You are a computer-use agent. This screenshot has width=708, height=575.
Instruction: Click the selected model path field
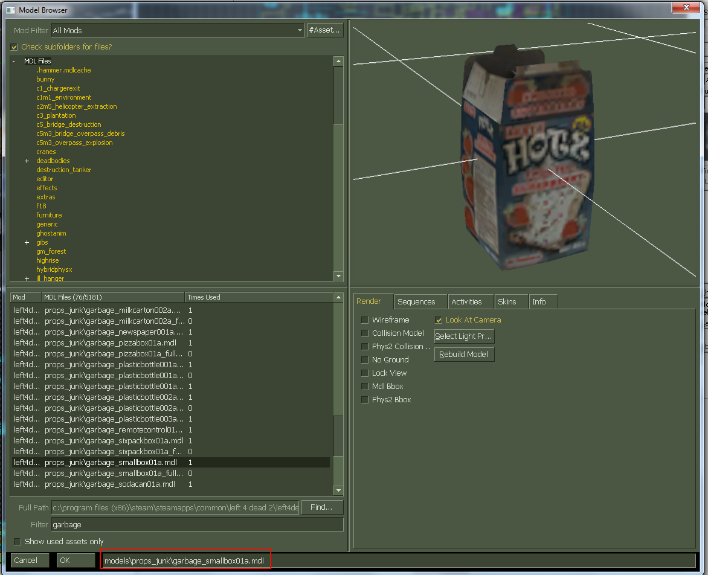(x=398, y=561)
